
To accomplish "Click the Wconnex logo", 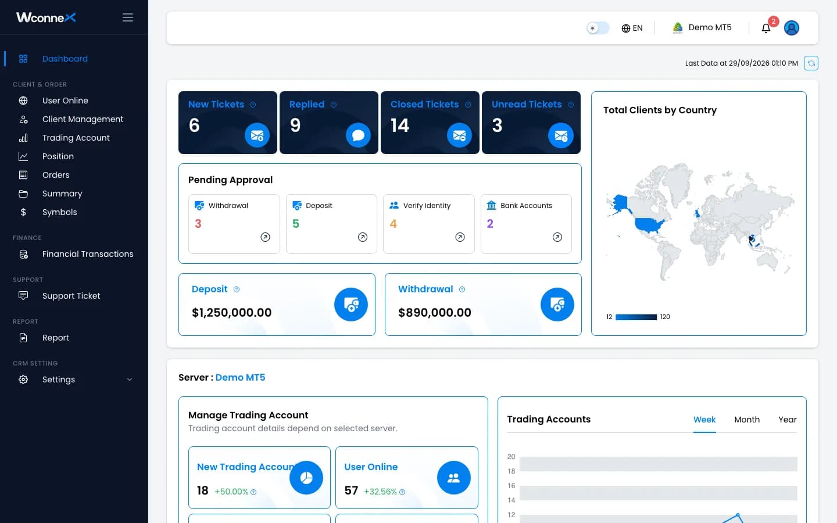I will (46, 17).
